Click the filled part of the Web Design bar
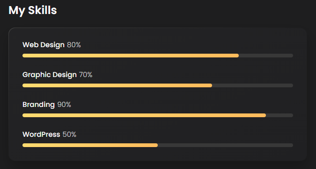This screenshot has height=169, width=316. point(131,56)
